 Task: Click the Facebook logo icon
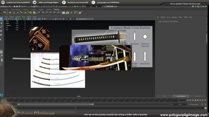pos(64,2)
